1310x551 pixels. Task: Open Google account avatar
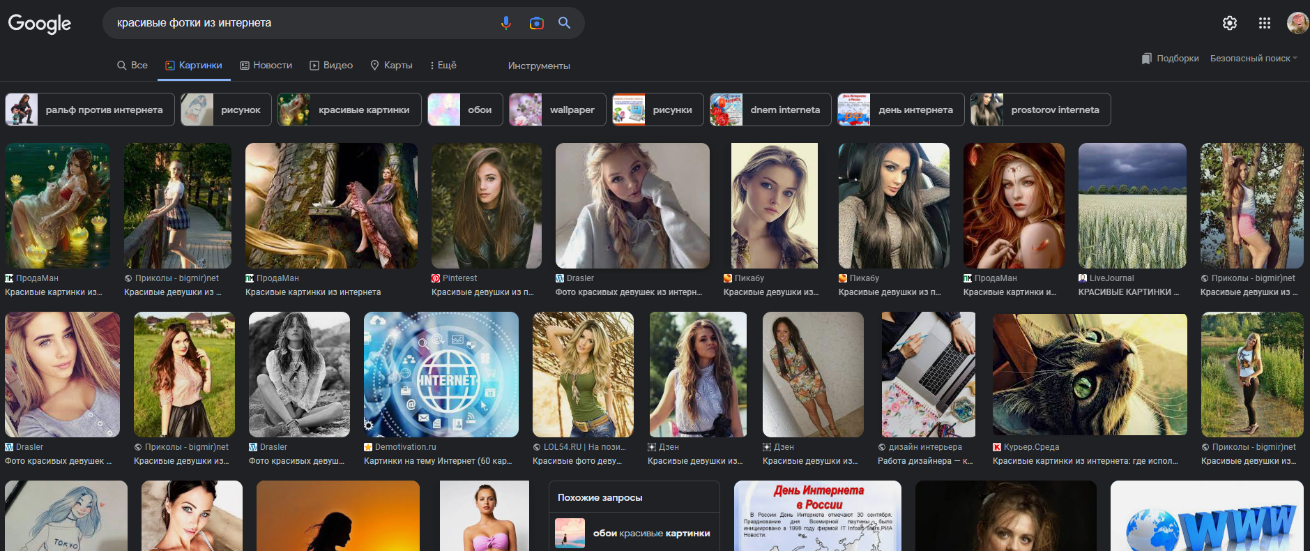tap(1297, 23)
